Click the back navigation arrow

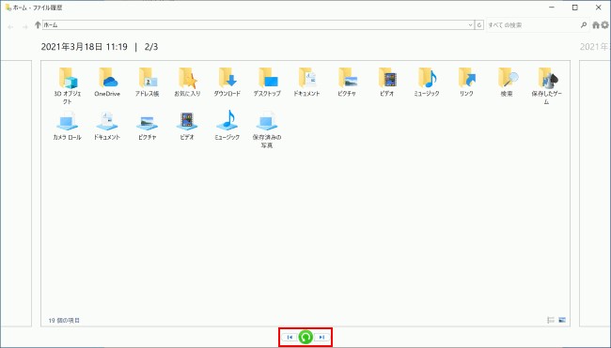coord(11,26)
